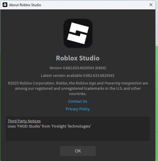The width and height of the screenshot is (158, 161).
Task: Close the About Roblox Studio dialog
Action: click(x=151, y=5)
